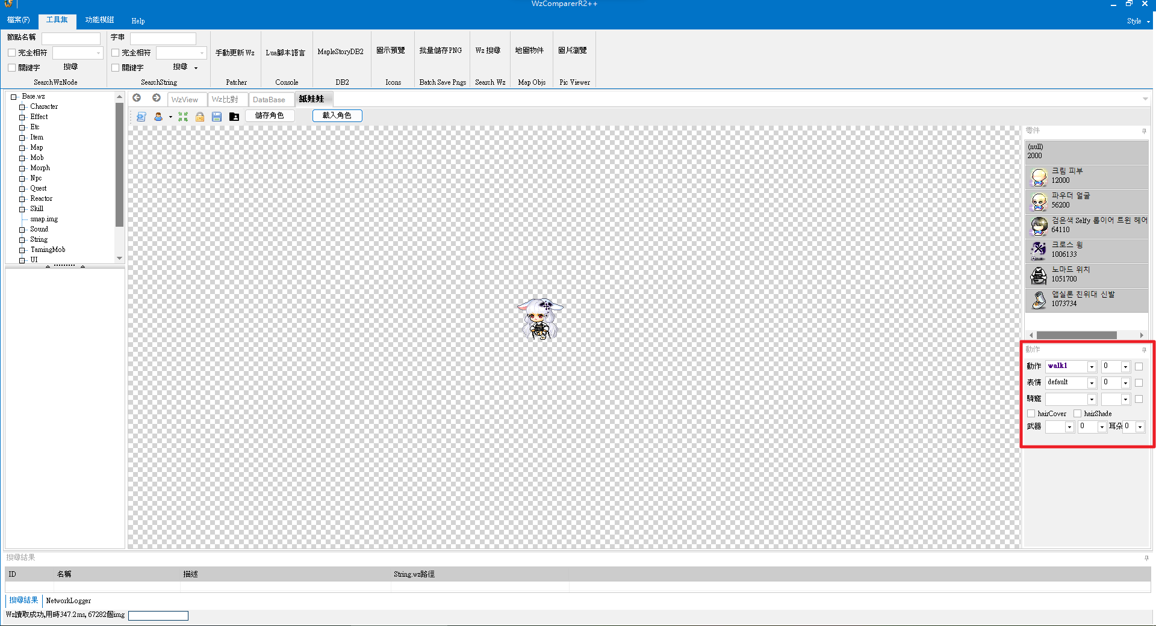Go back with the left arrow navigation icon
This screenshot has height=626, width=1156.
[x=137, y=98]
